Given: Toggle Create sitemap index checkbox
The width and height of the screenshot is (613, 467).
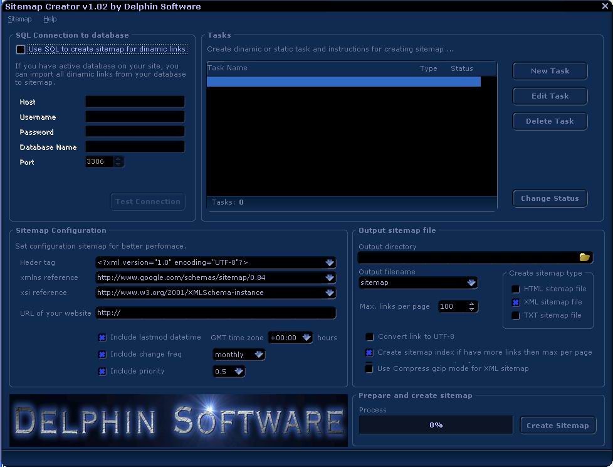Looking at the screenshot, I should point(369,353).
